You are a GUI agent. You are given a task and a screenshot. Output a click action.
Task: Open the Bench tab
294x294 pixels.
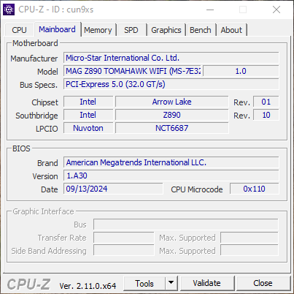click(x=201, y=30)
